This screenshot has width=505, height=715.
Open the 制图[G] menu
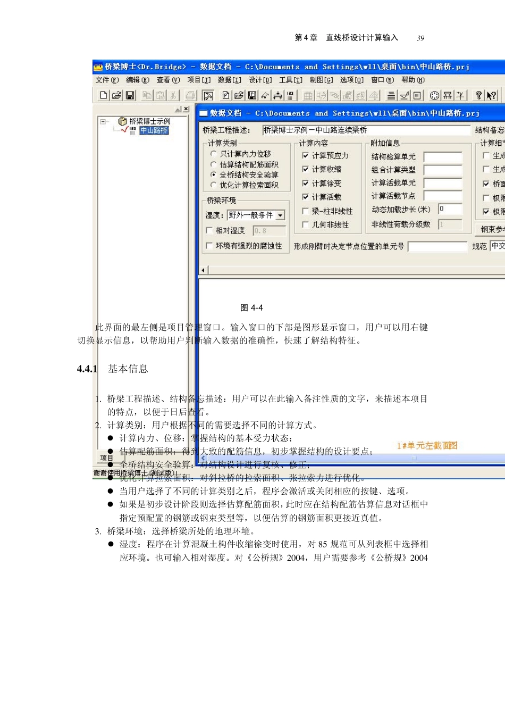[x=321, y=80]
